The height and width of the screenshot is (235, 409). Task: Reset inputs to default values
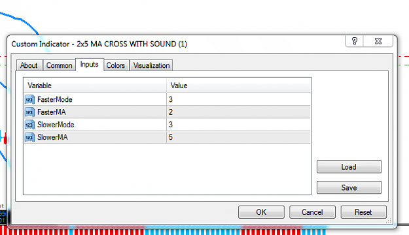(x=363, y=212)
